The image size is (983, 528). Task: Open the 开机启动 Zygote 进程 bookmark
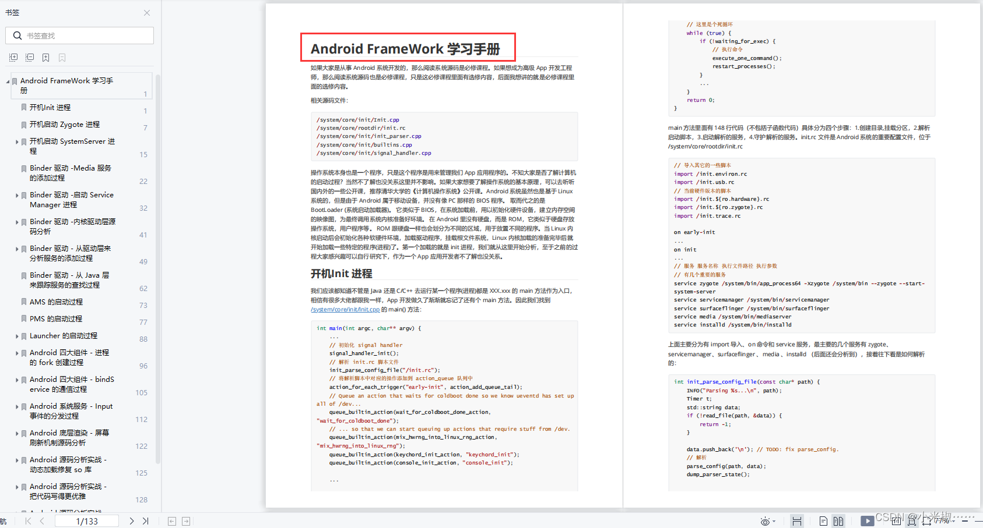click(65, 125)
